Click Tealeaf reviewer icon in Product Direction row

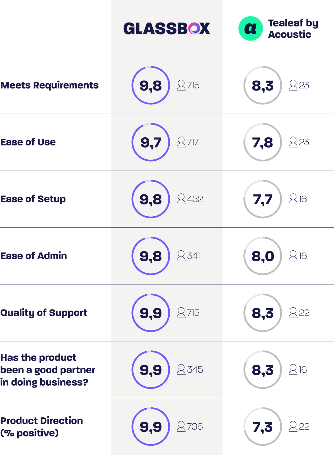[293, 426]
